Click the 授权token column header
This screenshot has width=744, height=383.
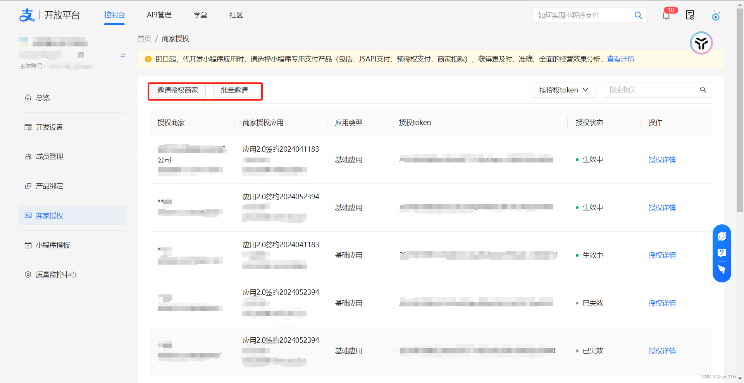[415, 123]
